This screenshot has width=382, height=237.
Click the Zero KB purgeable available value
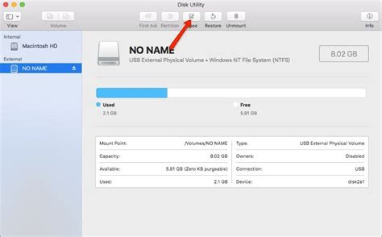[197, 169]
